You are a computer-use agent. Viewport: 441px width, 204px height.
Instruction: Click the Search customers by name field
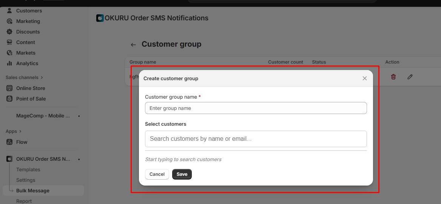pos(256,139)
